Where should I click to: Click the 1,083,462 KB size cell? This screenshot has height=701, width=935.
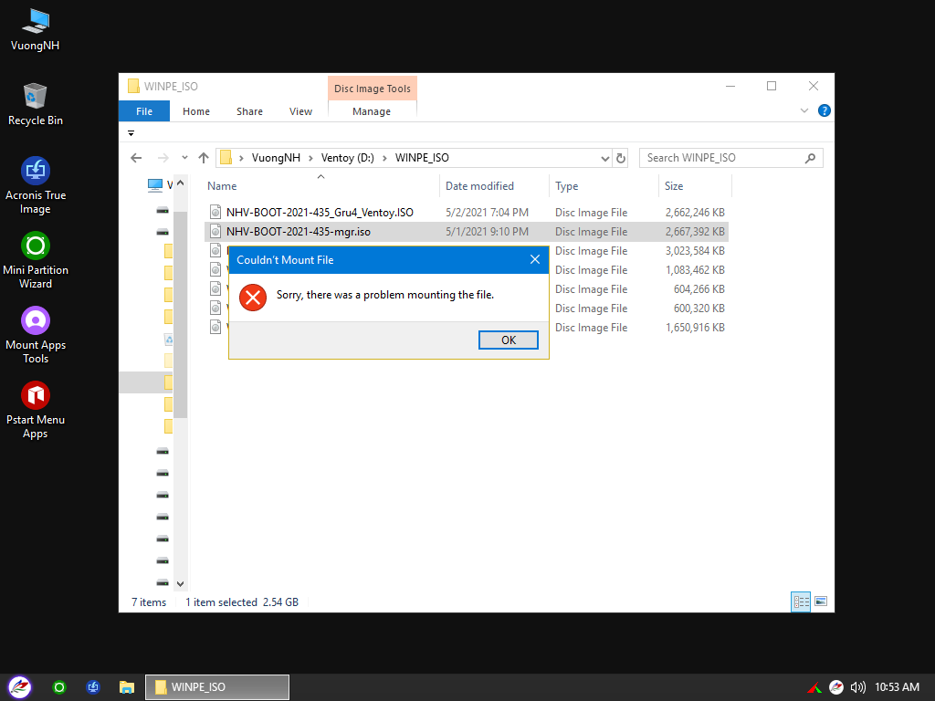coord(695,270)
